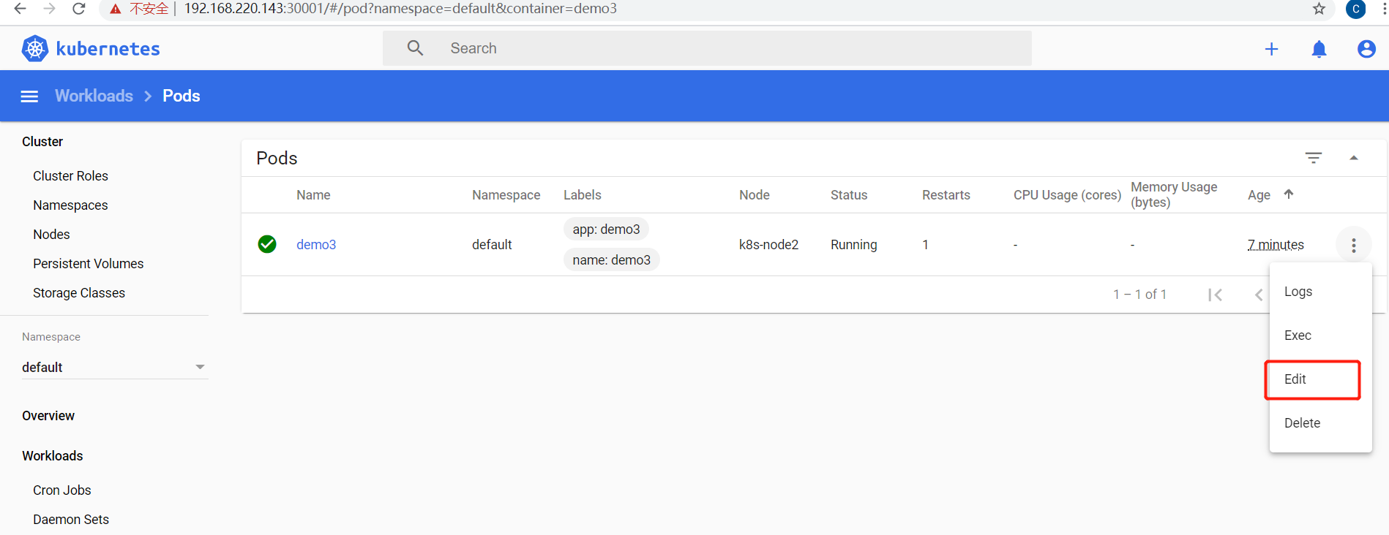Click the Restarts column header
The image size is (1389, 535).
coord(946,195)
